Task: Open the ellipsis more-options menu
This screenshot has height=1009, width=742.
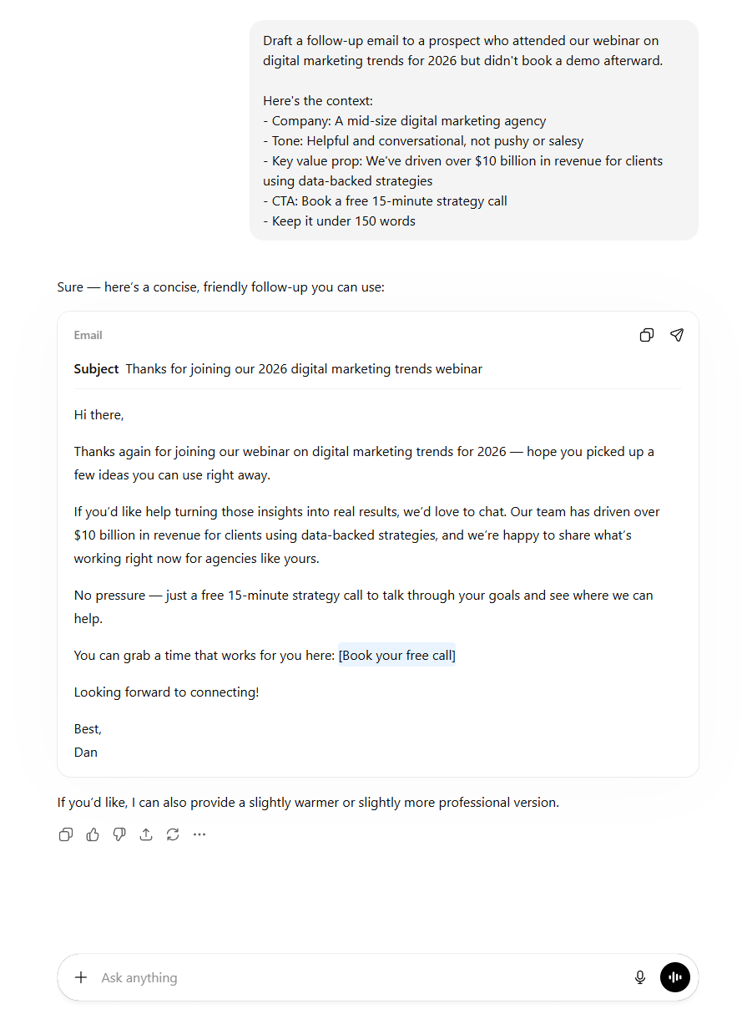Action: tap(199, 834)
